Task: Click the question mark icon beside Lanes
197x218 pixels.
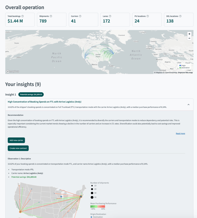Action: pos(110,16)
